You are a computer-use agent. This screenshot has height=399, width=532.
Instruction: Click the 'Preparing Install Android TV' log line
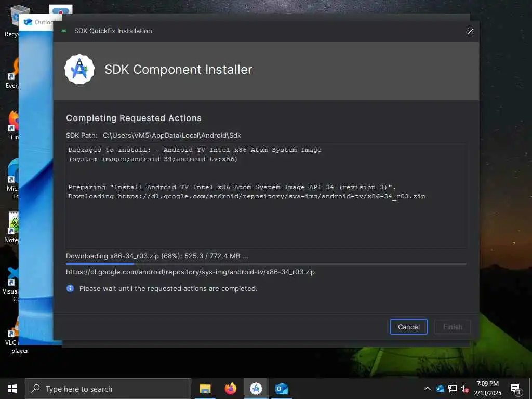point(232,187)
